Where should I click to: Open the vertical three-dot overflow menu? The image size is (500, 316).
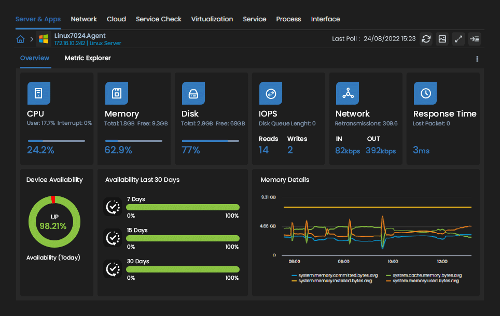(477, 59)
